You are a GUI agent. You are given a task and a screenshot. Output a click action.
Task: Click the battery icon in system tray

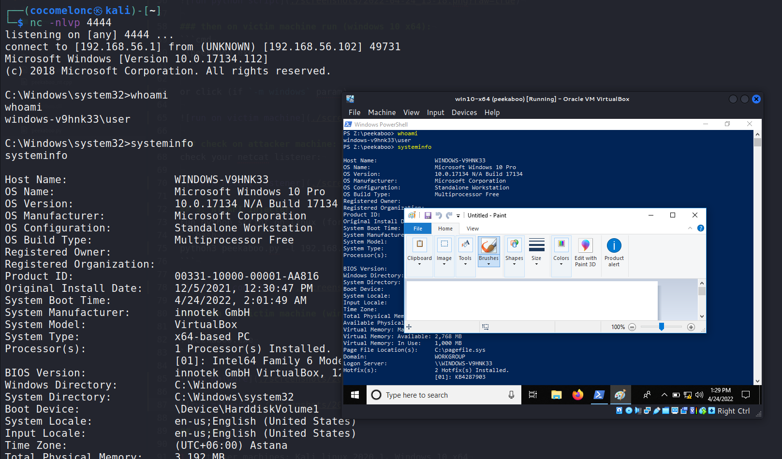pyautogui.click(x=676, y=395)
